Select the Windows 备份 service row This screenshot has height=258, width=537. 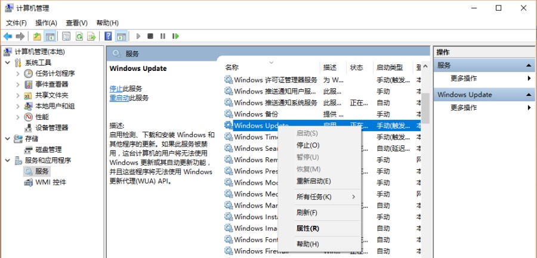point(322,114)
